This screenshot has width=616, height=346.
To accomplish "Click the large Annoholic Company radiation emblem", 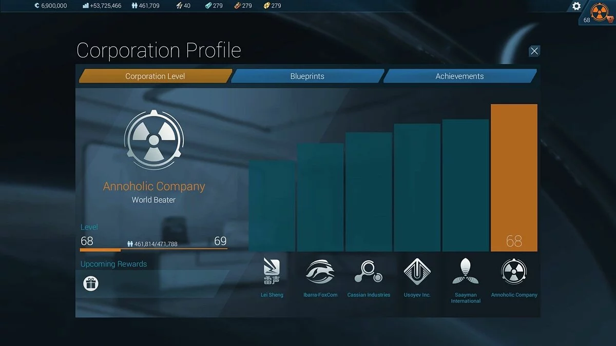I will click(x=154, y=140).
